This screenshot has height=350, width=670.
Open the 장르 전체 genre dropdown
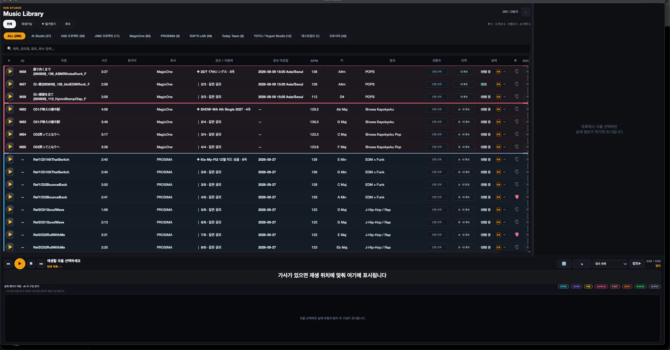point(610,264)
